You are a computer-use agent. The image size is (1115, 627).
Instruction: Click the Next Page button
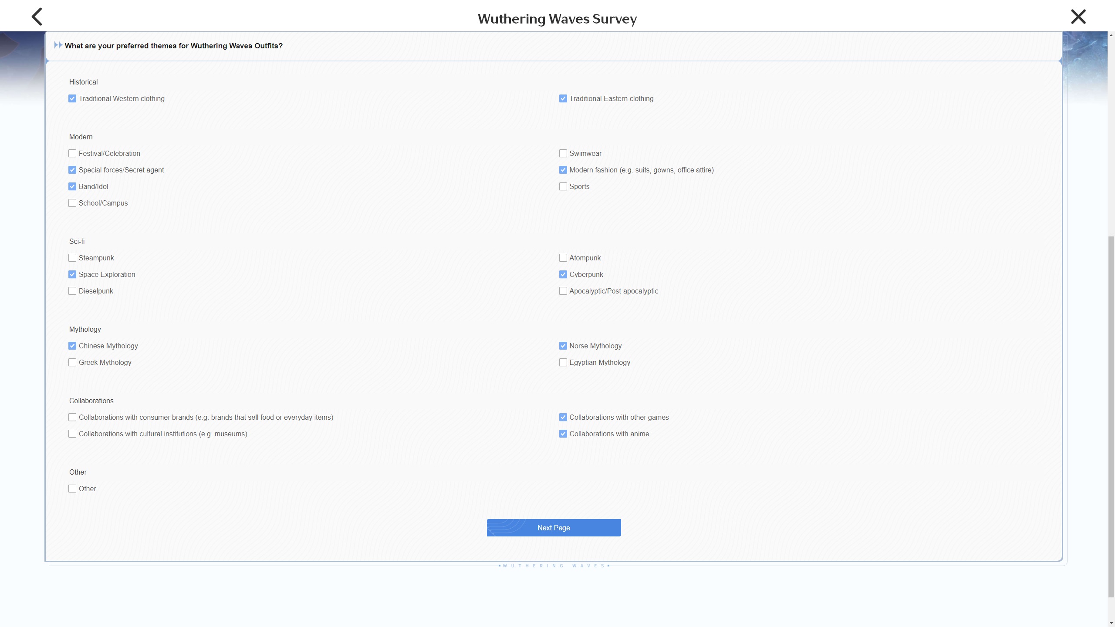[554, 528]
